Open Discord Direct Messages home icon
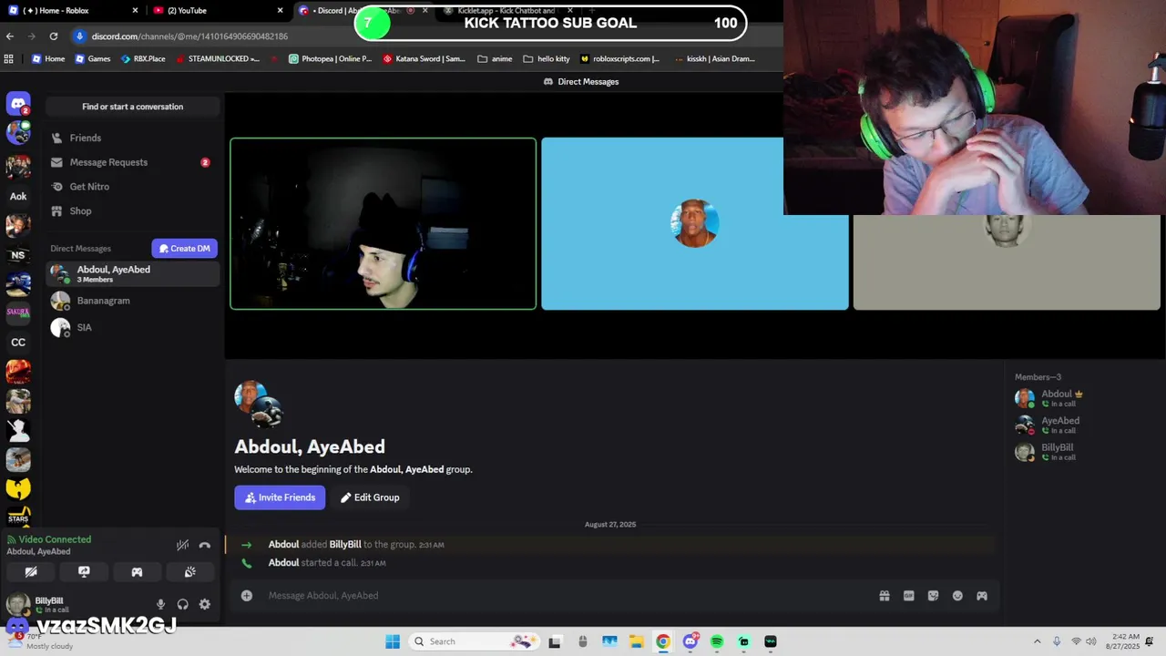 tap(18, 104)
